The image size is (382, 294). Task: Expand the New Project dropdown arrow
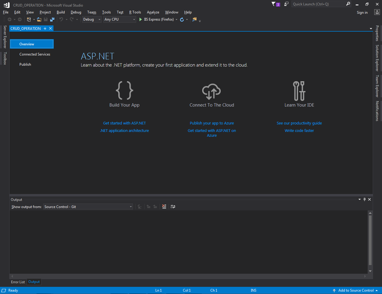[34, 20]
